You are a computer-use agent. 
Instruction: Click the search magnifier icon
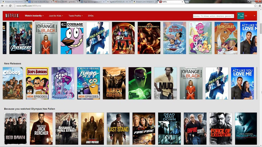tap(233, 16)
